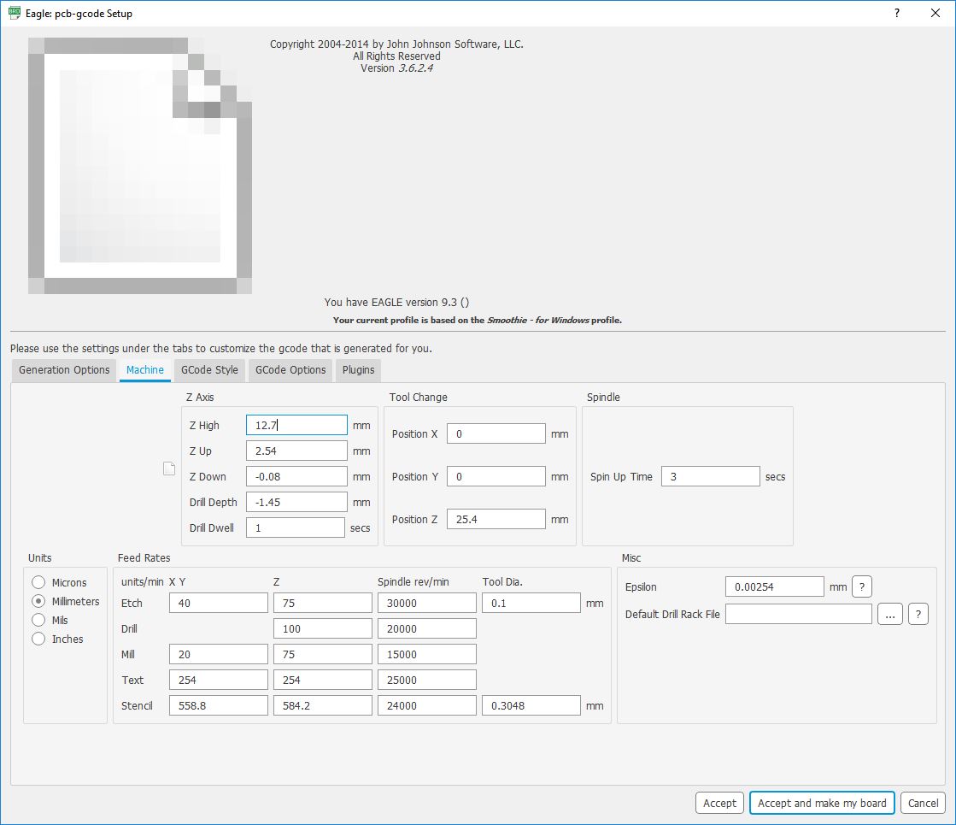Click the Z High input field

click(297, 425)
